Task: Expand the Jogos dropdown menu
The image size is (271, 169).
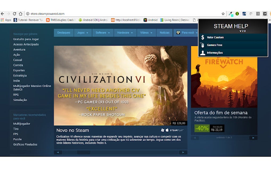Action: point(83,33)
